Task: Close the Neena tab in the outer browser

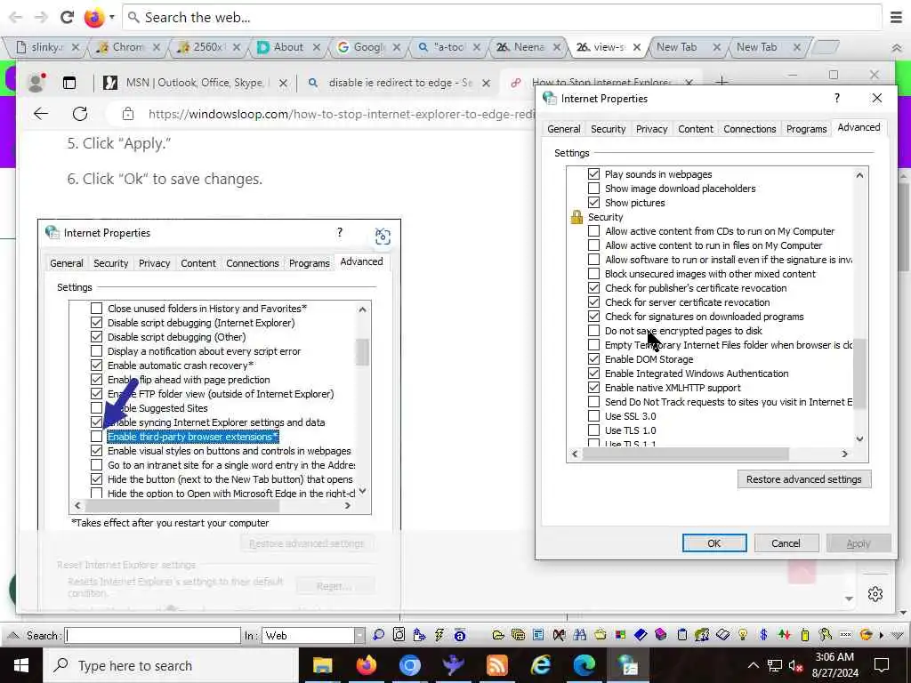Action: tap(557, 48)
